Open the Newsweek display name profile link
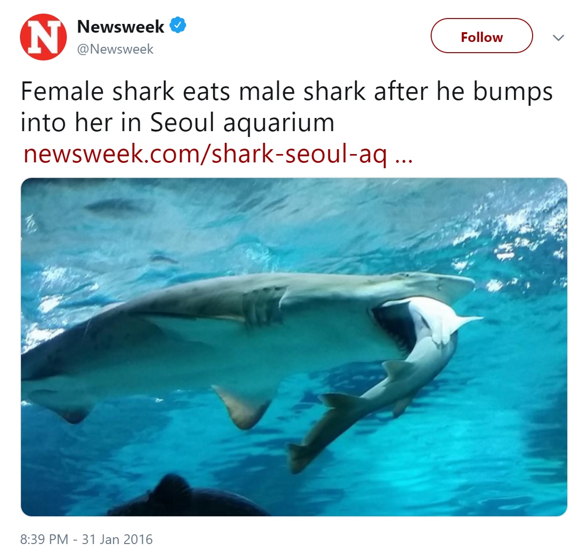Image resolution: width=577 pixels, height=546 pixels. (x=120, y=26)
